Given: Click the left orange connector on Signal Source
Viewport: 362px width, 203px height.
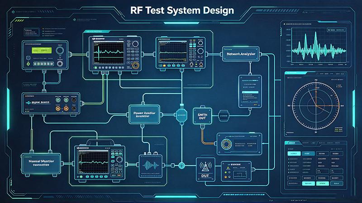Looking at the screenshot, I should (x=58, y=109).
